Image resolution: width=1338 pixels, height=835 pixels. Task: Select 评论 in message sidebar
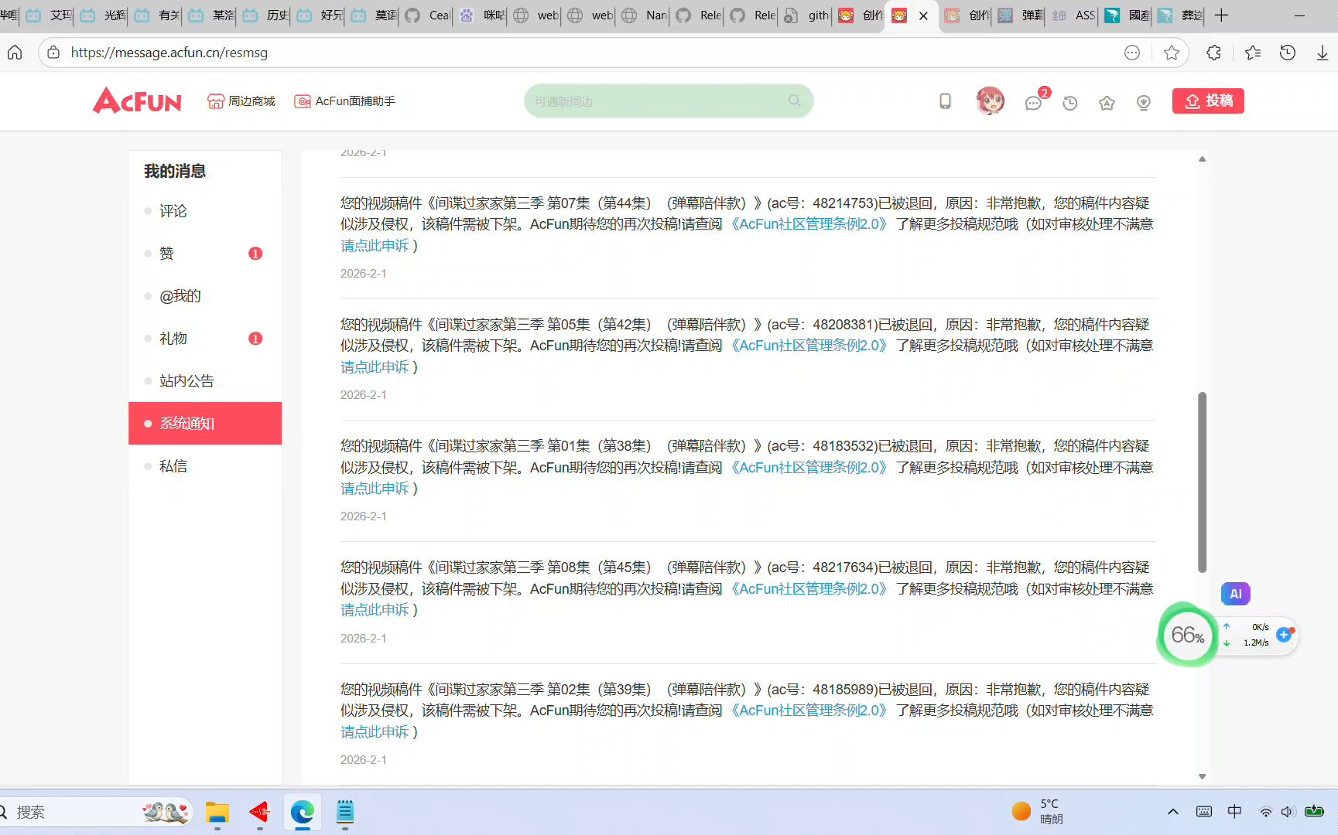coord(173,211)
